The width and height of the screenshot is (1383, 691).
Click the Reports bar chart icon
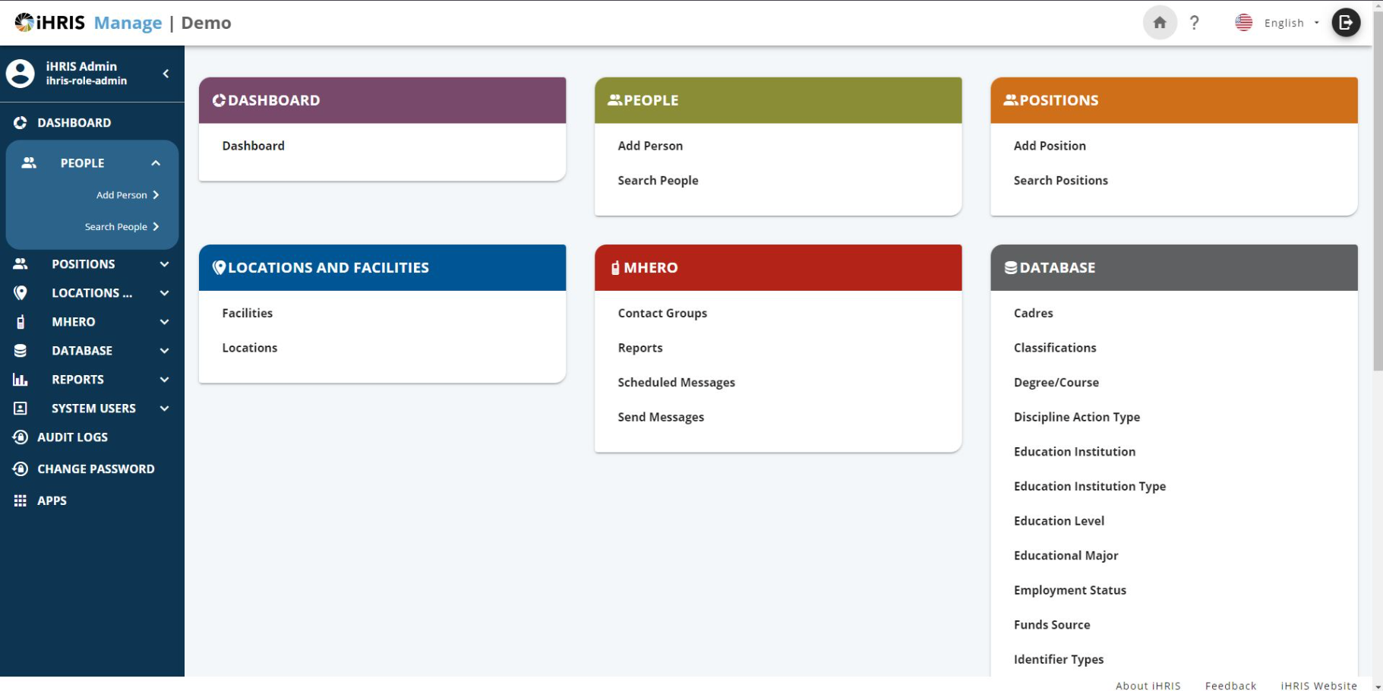[21, 379]
